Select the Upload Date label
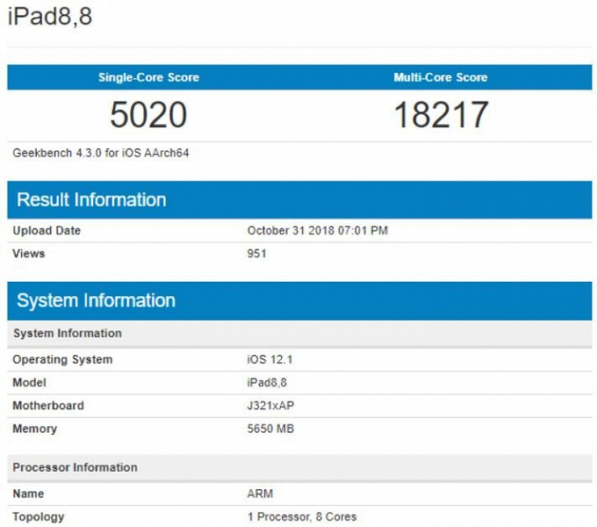Viewport: 597px width, 527px height. click(47, 230)
